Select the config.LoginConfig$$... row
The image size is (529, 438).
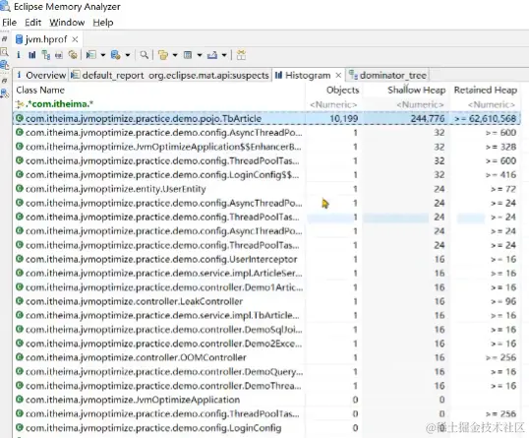pyautogui.click(x=266, y=174)
